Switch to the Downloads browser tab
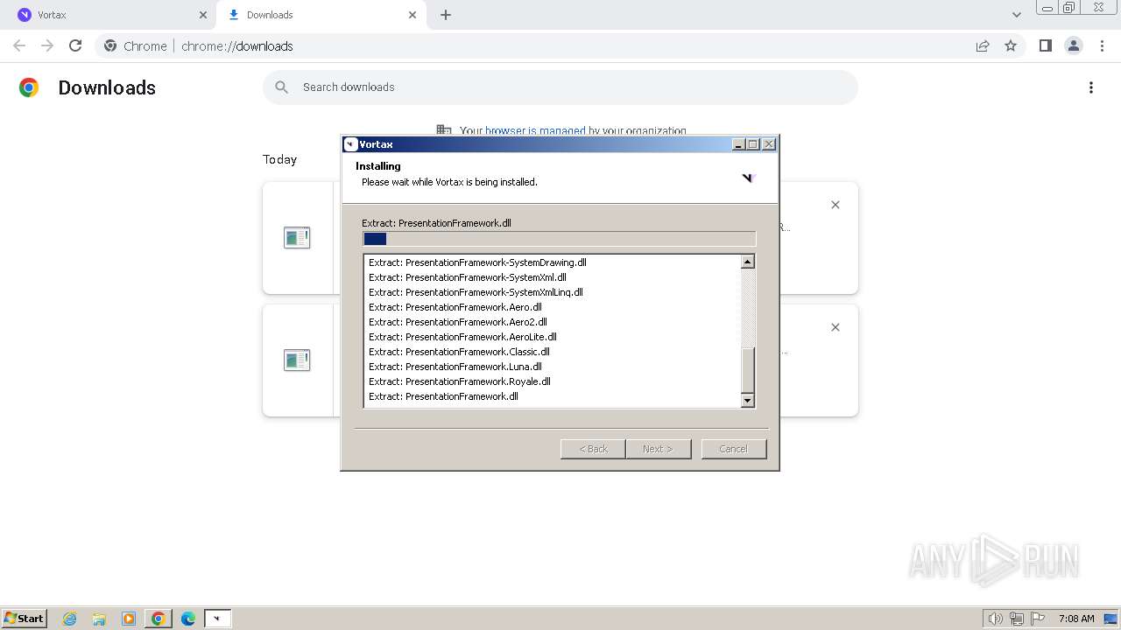1121x630 pixels. (320, 15)
